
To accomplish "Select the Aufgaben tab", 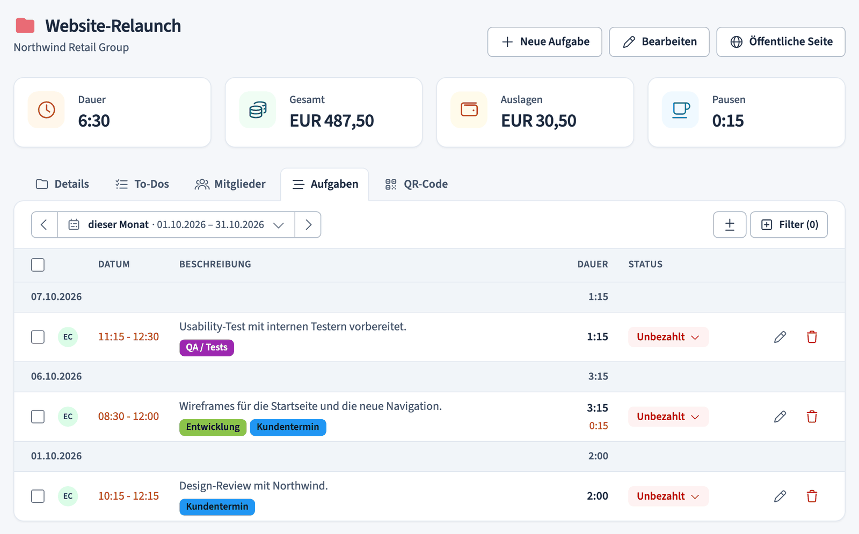I will [x=325, y=184].
